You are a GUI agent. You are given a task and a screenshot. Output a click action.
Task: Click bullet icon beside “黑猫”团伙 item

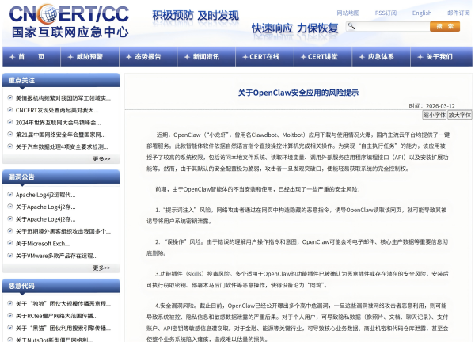click(x=10, y=328)
